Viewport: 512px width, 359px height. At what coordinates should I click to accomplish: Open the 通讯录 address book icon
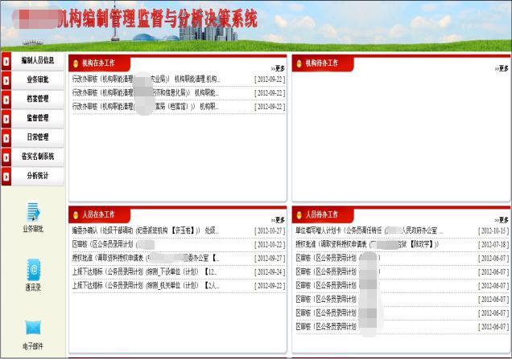coord(33,269)
